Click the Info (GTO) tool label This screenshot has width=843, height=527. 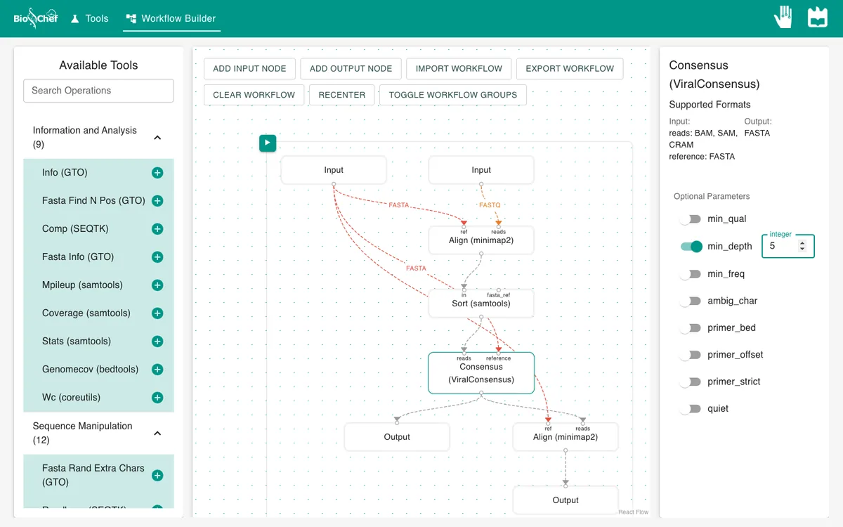[65, 173]
